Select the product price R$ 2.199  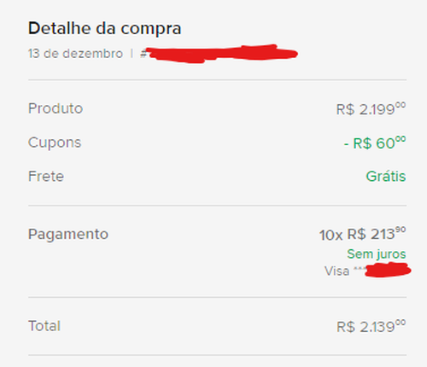(x=371, y=108)
